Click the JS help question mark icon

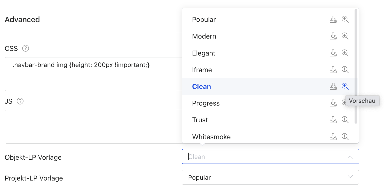pos(20,101)
